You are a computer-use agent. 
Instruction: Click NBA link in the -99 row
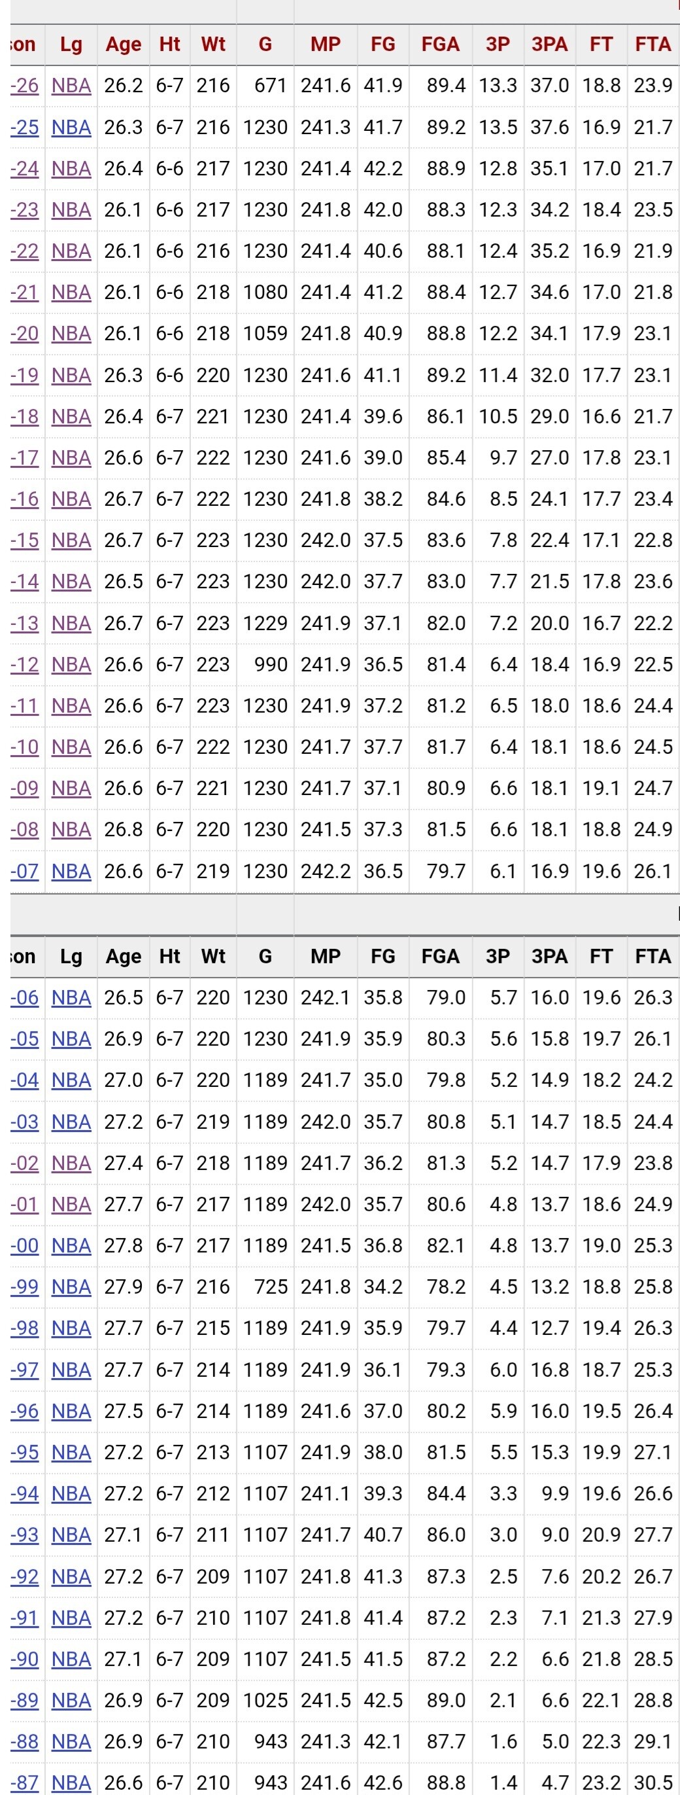click(71, 1287)
